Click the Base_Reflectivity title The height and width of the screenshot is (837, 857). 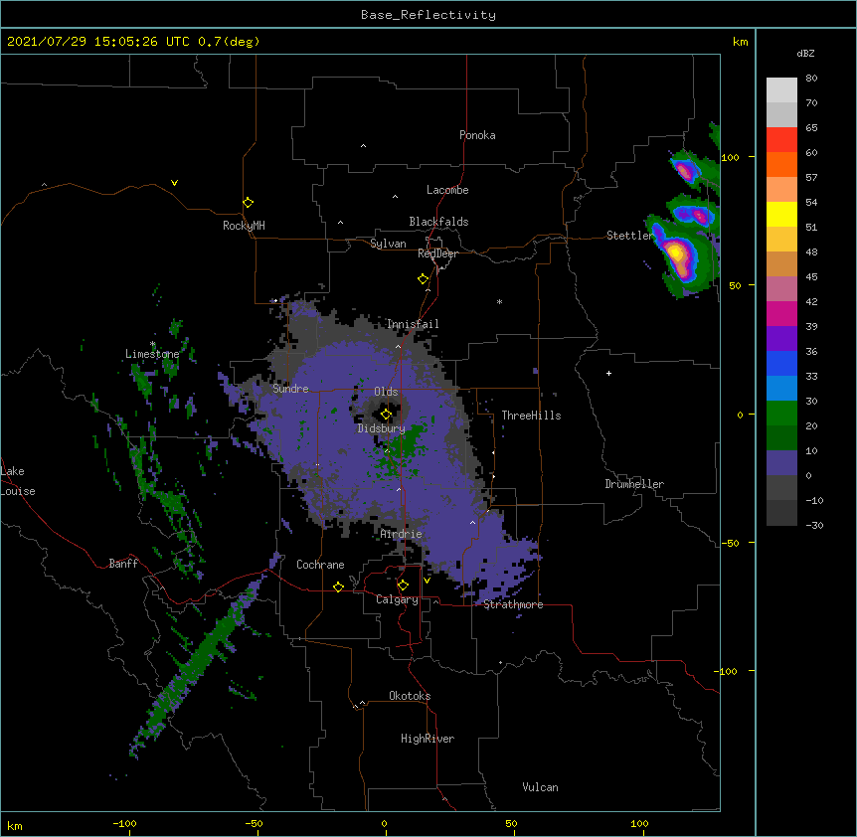pos(428,15)
